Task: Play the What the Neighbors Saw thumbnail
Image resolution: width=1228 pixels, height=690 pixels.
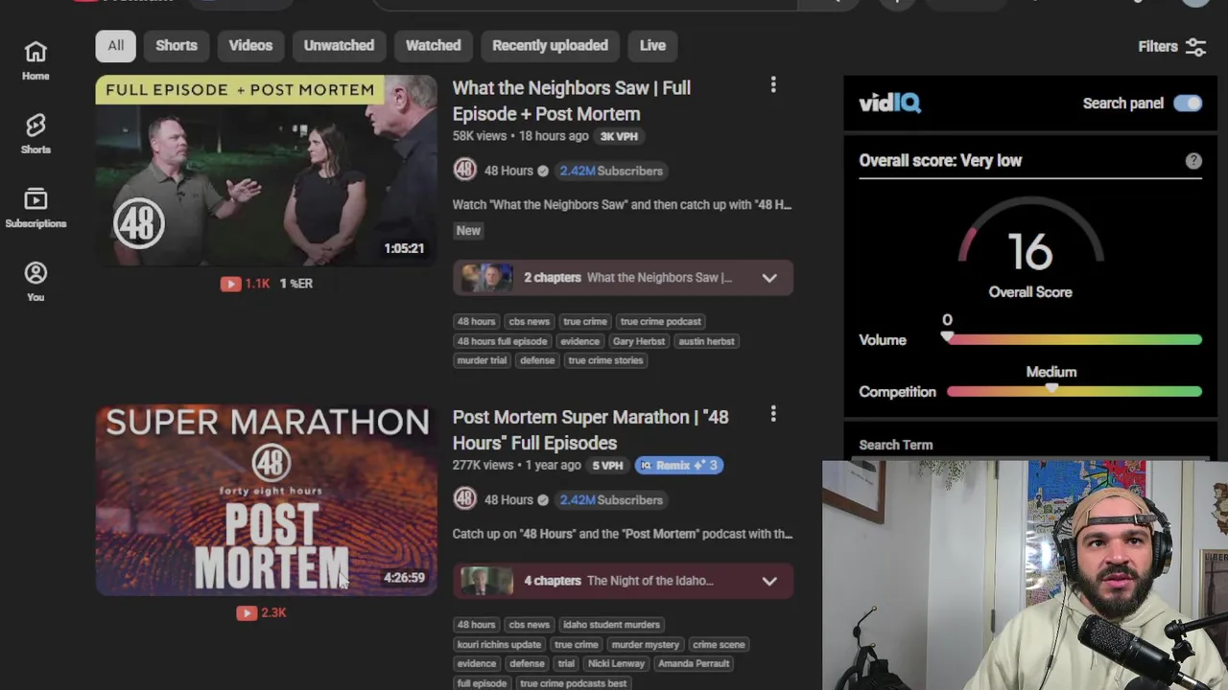Action: tap(266, 171)
